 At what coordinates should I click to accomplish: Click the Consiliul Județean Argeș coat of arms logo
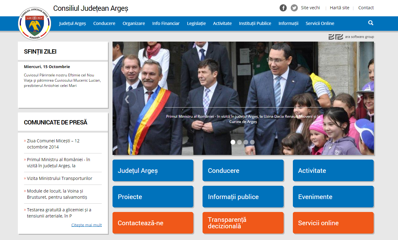pyautogui.click(x=35, y=24)
